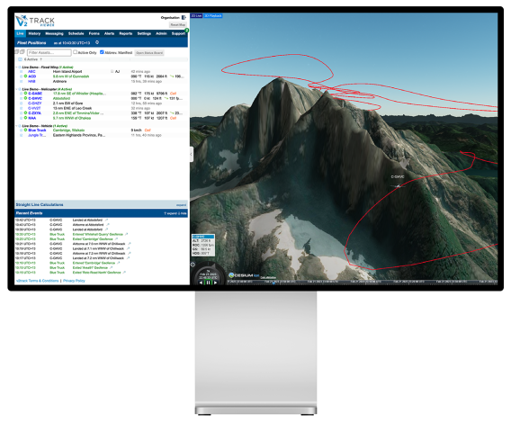Click the sort arrow next to 6 Active
Viewport: 511px width, 422px height.
(x=40, y=59)
